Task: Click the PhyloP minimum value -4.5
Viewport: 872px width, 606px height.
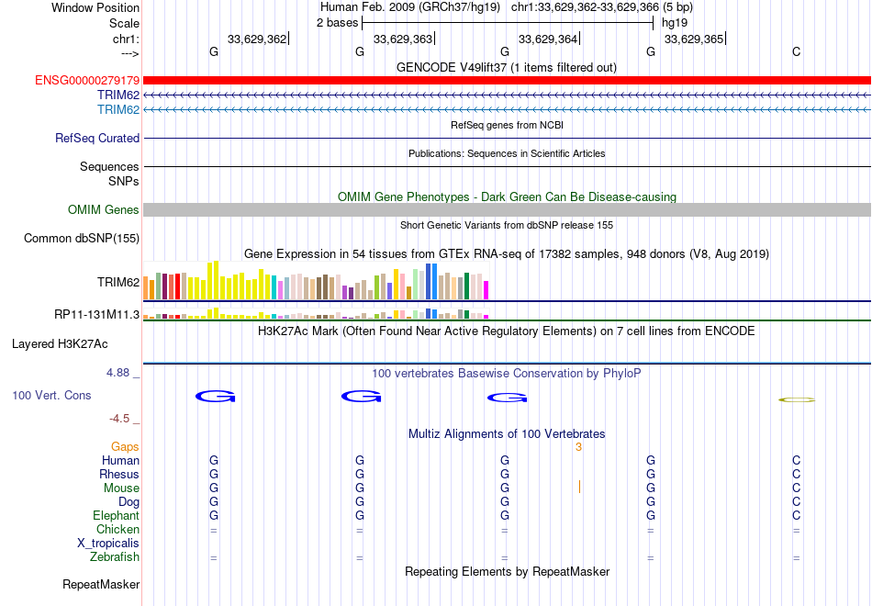Action: [x=119, y=419]
